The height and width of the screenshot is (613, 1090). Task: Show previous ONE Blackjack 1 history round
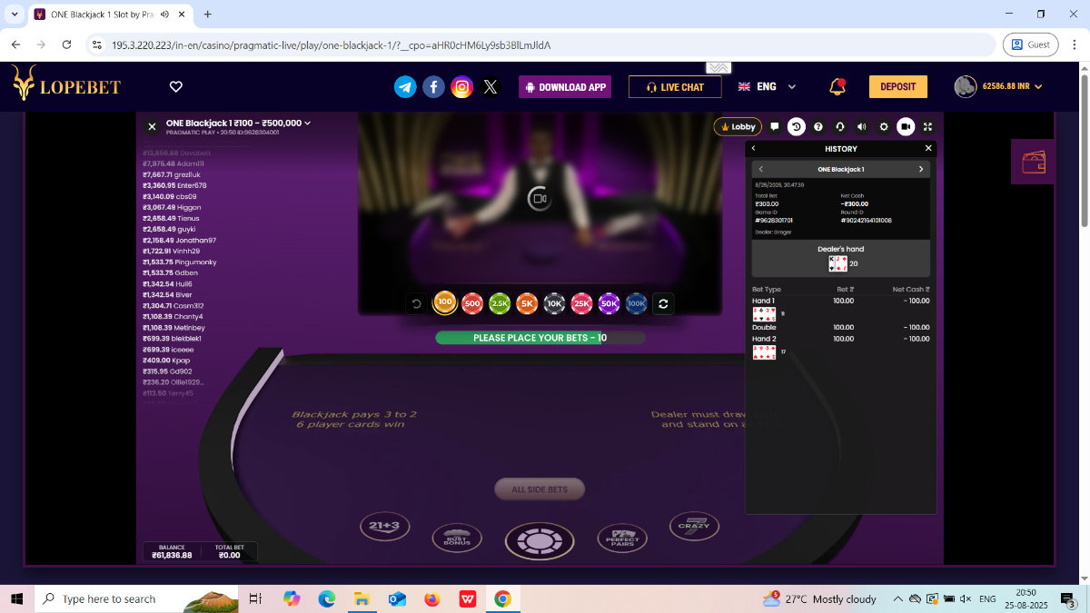[760, 169]
